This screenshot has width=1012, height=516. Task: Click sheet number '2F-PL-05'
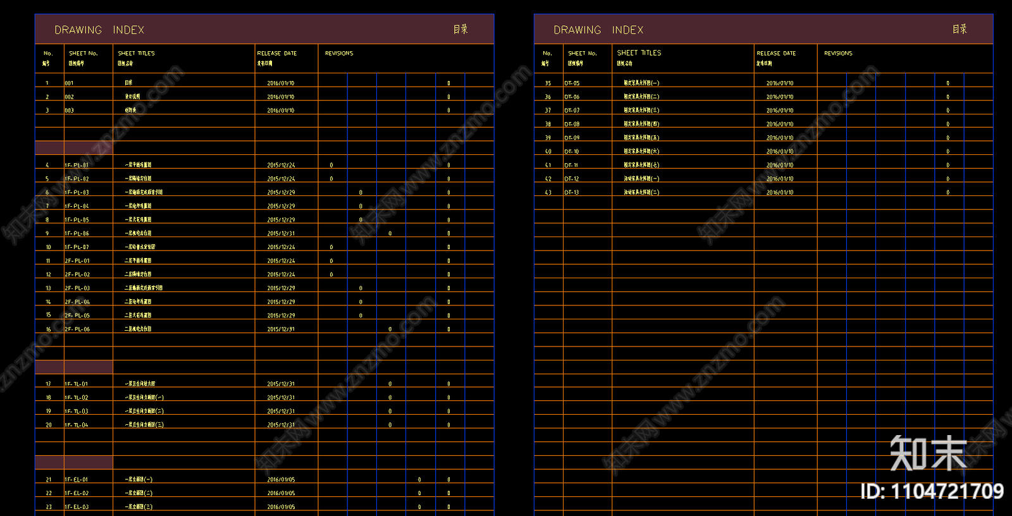click(77, 316)
